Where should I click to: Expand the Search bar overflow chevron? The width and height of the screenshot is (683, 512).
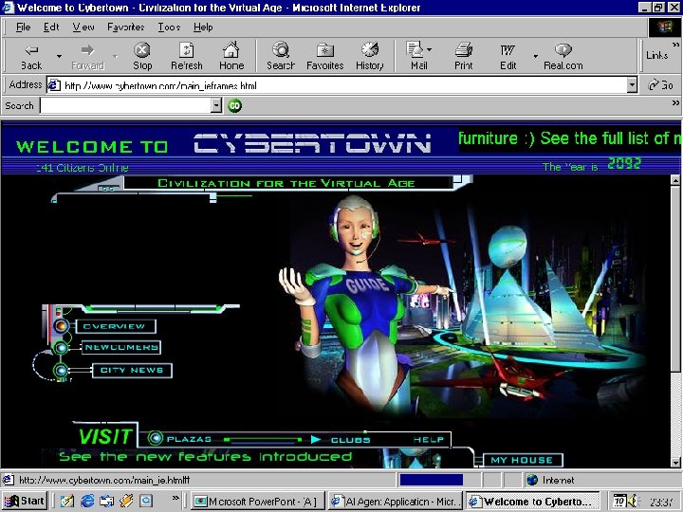pyautogui.click(x=675, y=102)
